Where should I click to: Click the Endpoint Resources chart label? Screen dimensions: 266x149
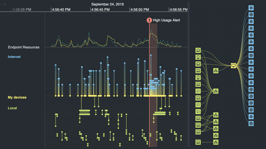point(24,47)
